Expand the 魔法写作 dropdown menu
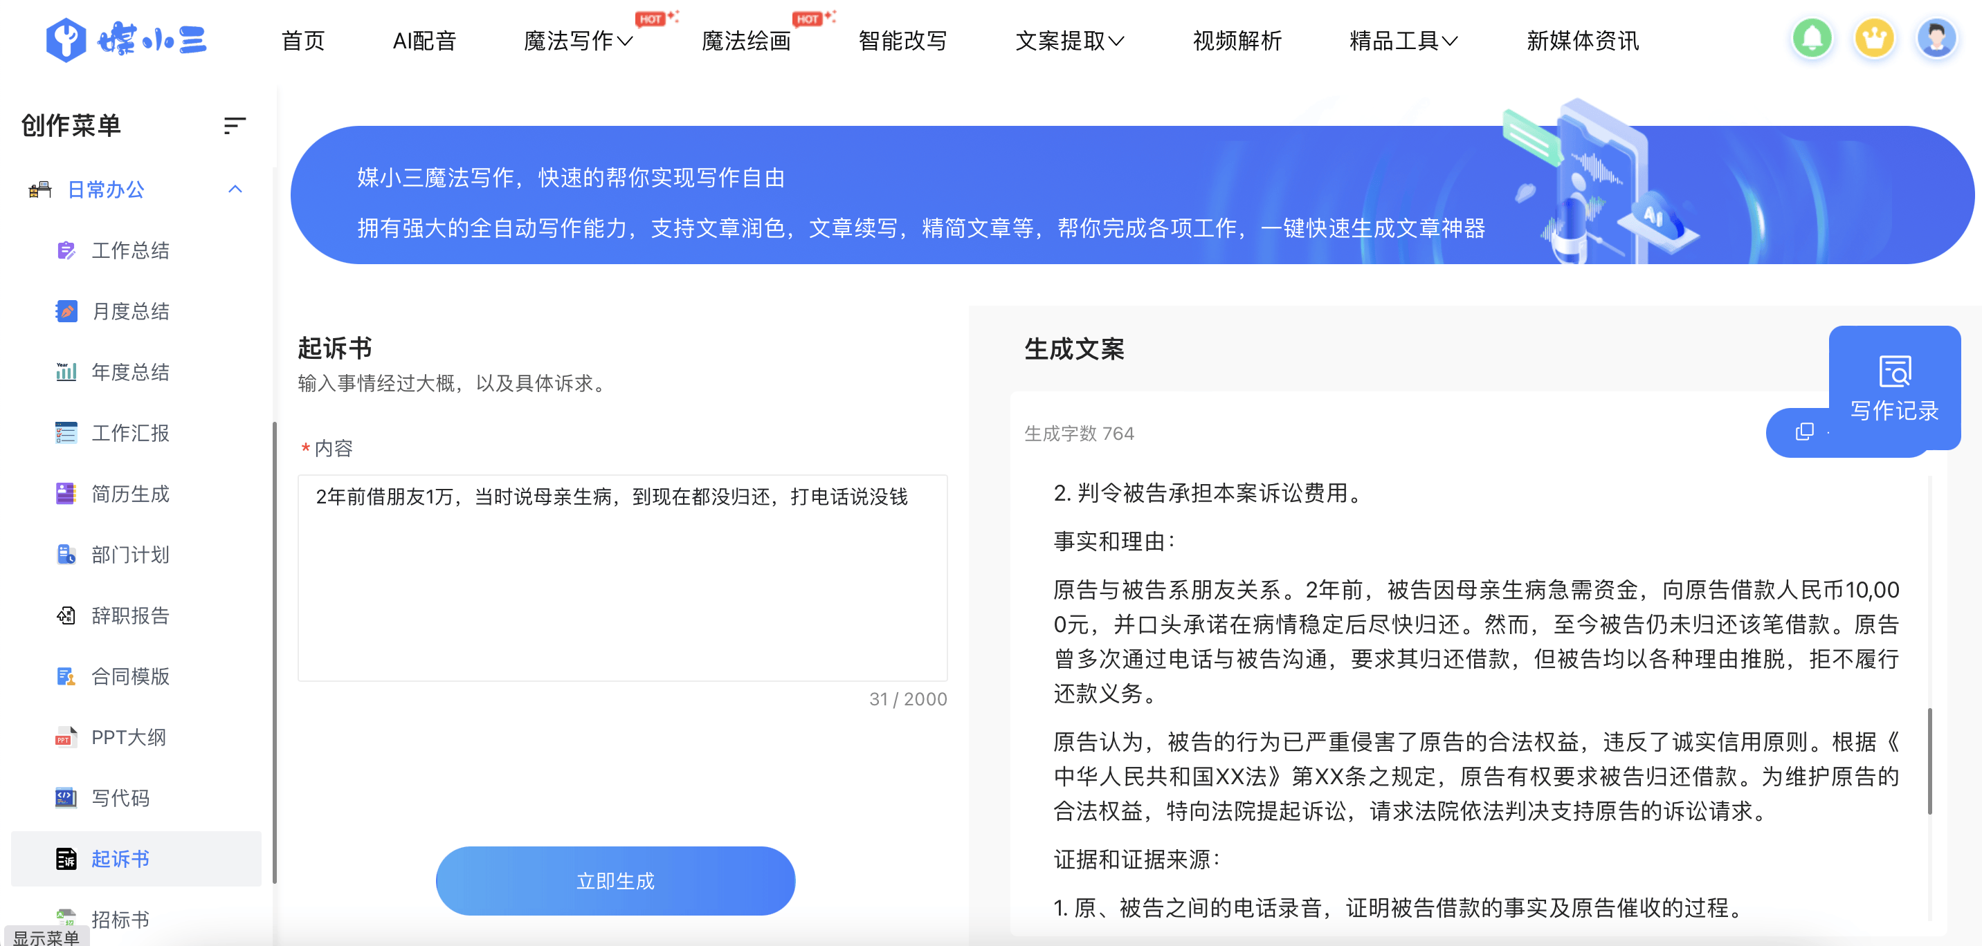This screenshot has height=946, width=1982. click(x=578, y=41)
